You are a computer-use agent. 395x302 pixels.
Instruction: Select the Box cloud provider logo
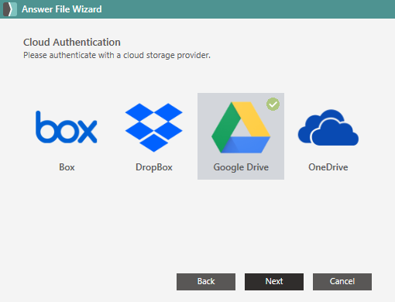tap(67, 127)
